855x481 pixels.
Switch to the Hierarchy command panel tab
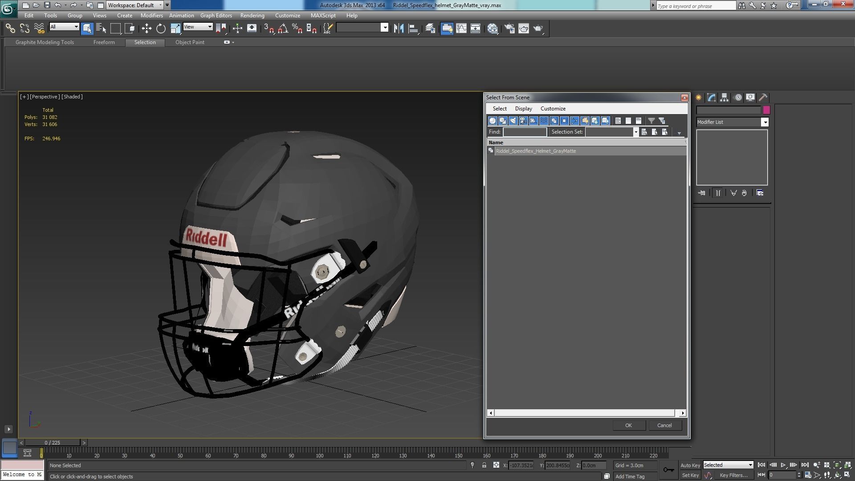click(724, 98)
